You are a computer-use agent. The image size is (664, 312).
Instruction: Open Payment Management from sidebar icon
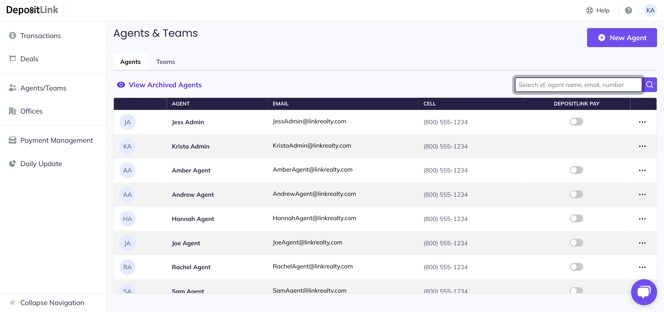[12, 140]
